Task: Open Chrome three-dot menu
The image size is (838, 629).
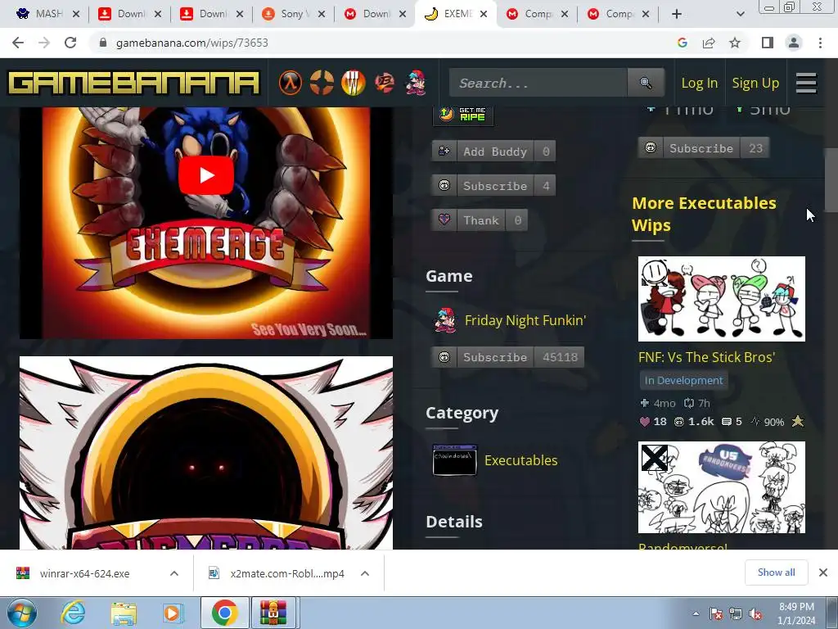Action: (x=820, y=43)
